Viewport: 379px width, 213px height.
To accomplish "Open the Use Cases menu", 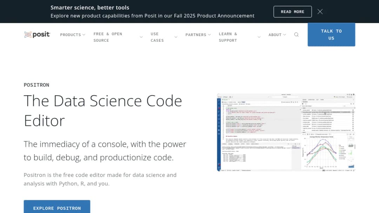I will (157, 37).
